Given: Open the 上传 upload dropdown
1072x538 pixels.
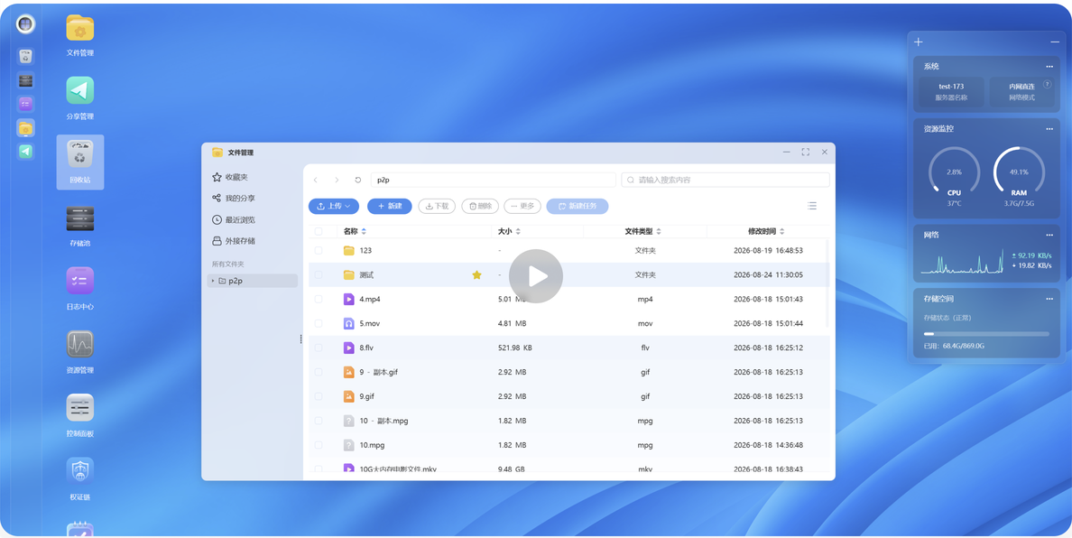Looking at the screenshot, I should (x=334, y=206).
